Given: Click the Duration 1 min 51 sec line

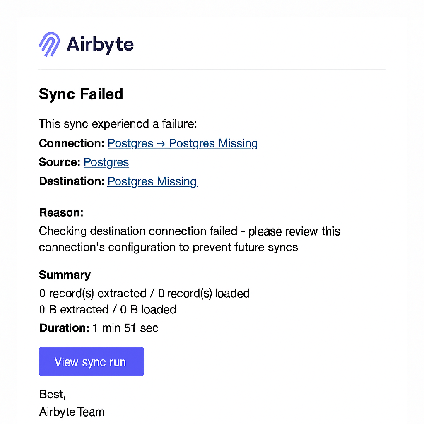Looking at the screenshot, I should (99, 328).
